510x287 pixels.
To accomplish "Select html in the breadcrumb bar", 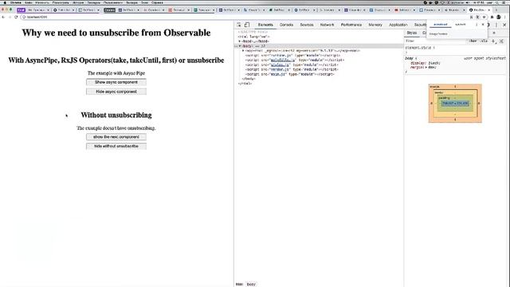I will click(239, 284).
